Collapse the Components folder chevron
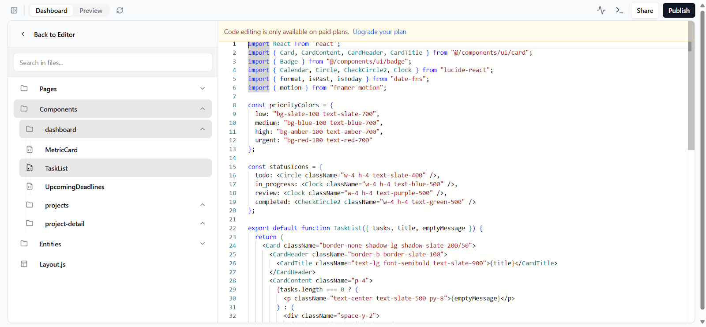Screen dimensions: 706x327 click(x=203, y=109)
